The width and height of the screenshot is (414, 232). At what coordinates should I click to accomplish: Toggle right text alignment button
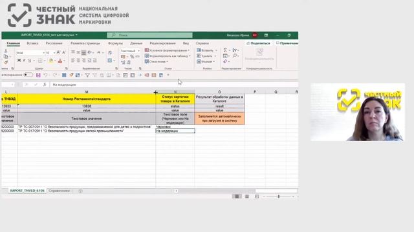click(83, 61)
